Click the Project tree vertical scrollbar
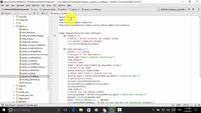The image size is (201, 113). pyautogui.click(x=48, y=63)
